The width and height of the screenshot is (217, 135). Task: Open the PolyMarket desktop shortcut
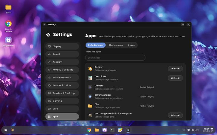(x=8, y=40)
